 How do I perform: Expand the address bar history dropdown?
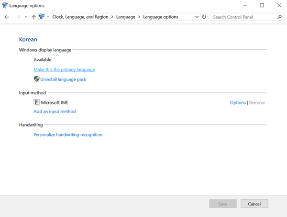click(197, 17)
